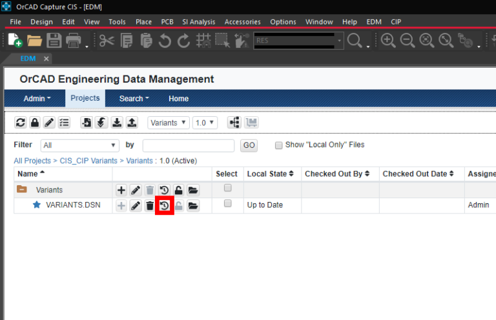
Task: Sort by the Name column header
Action: point(31,174)
